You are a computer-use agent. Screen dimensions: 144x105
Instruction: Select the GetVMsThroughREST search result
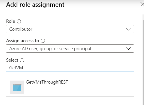tap(70, 87)
